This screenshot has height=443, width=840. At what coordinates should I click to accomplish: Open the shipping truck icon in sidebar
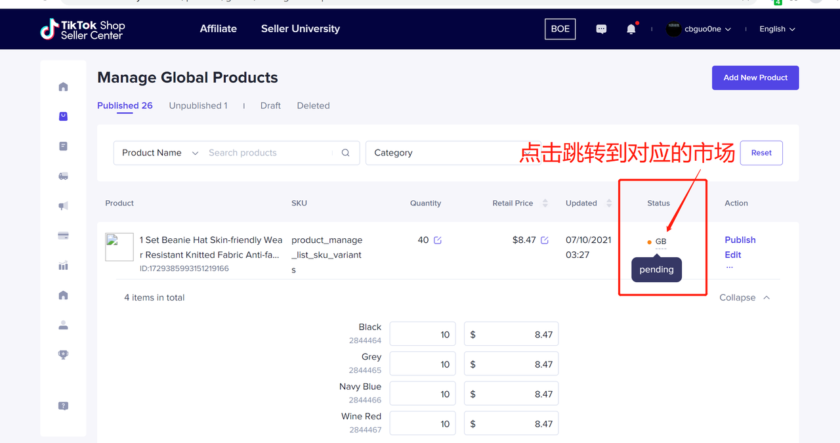[63, 176]
